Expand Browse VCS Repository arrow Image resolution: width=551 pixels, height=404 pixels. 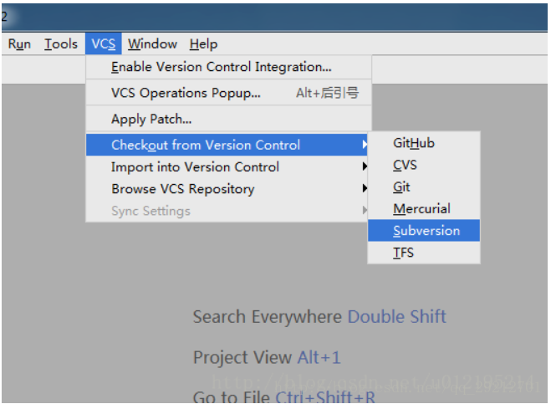pos(365,189)
